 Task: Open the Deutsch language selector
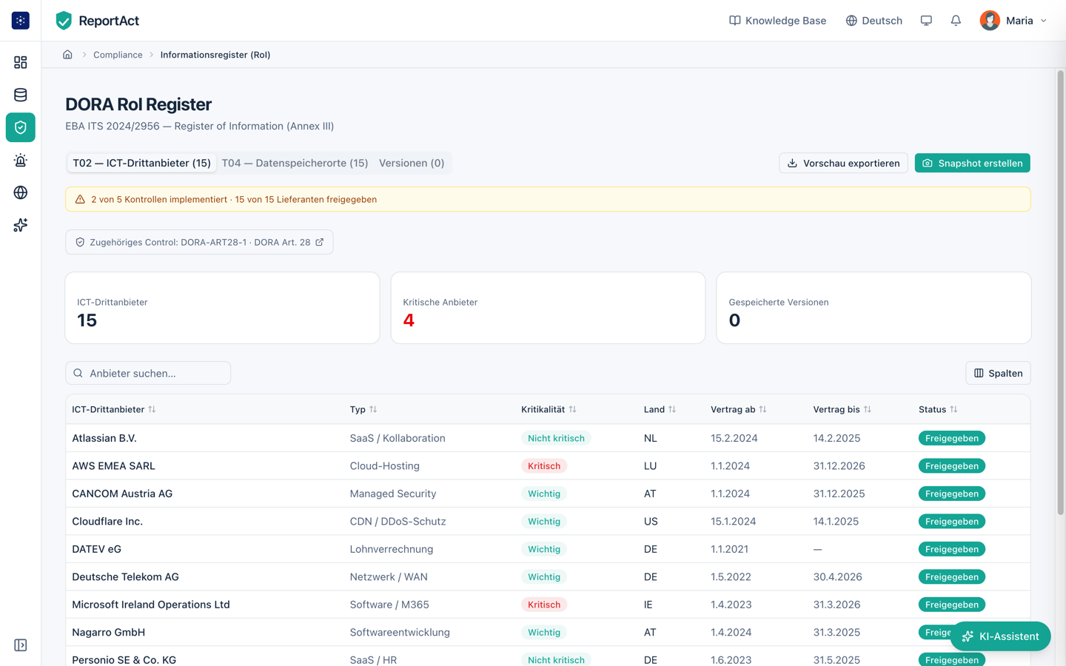(874, 21)
